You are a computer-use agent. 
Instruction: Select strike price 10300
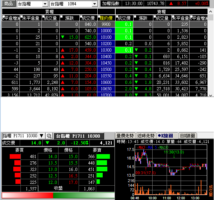coord(106,50)
